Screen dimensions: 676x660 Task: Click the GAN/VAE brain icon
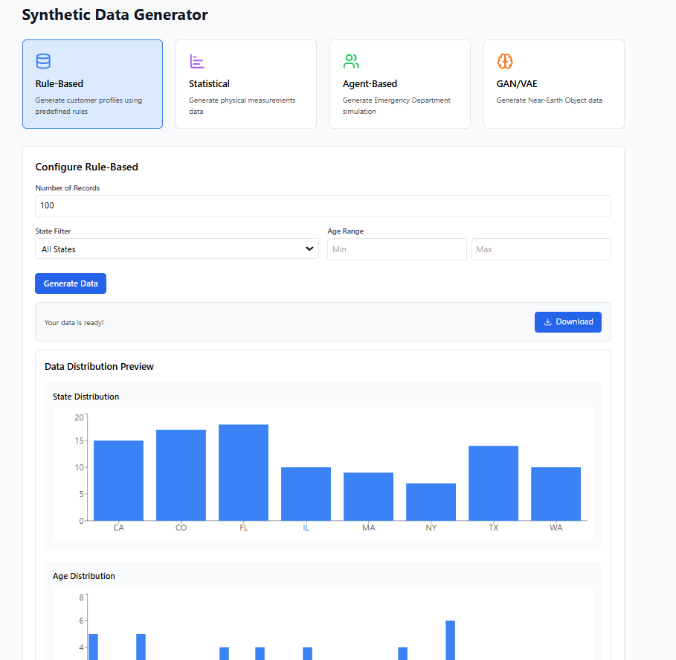504,61
